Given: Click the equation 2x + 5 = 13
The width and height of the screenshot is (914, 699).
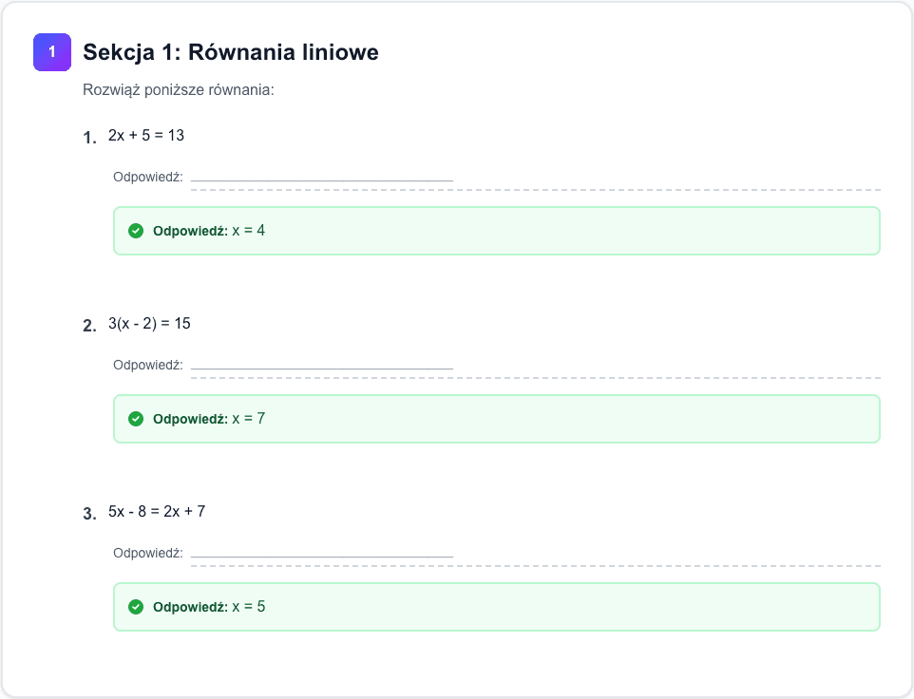Looking at the screenshot, I should [x=146, y=136].
